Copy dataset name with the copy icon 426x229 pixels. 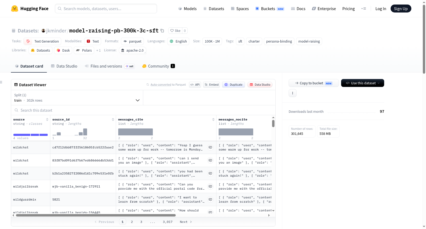[162, 31]
